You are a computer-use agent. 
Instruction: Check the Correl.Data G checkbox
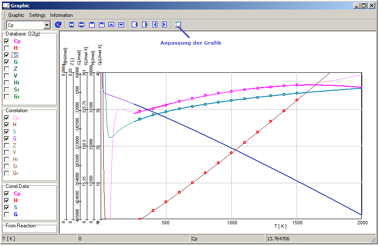coord(6,214)
